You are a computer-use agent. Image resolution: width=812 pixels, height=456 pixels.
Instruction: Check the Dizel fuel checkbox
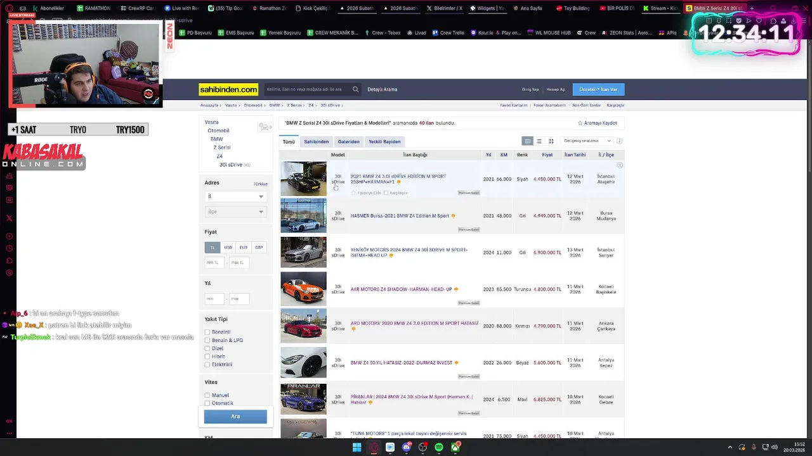coord(207,348)
